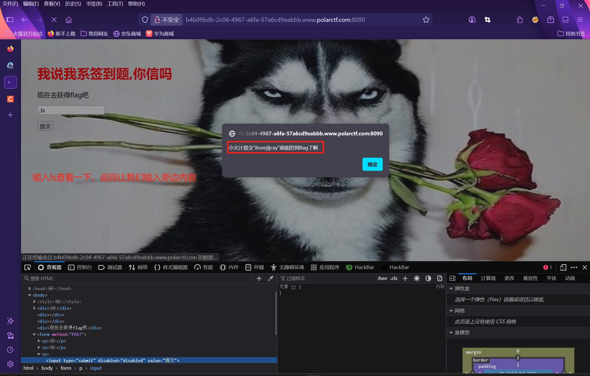Viewport: 590px width, 376px height.
Task: Open the extensions puzzle icon
Action: 520,20
